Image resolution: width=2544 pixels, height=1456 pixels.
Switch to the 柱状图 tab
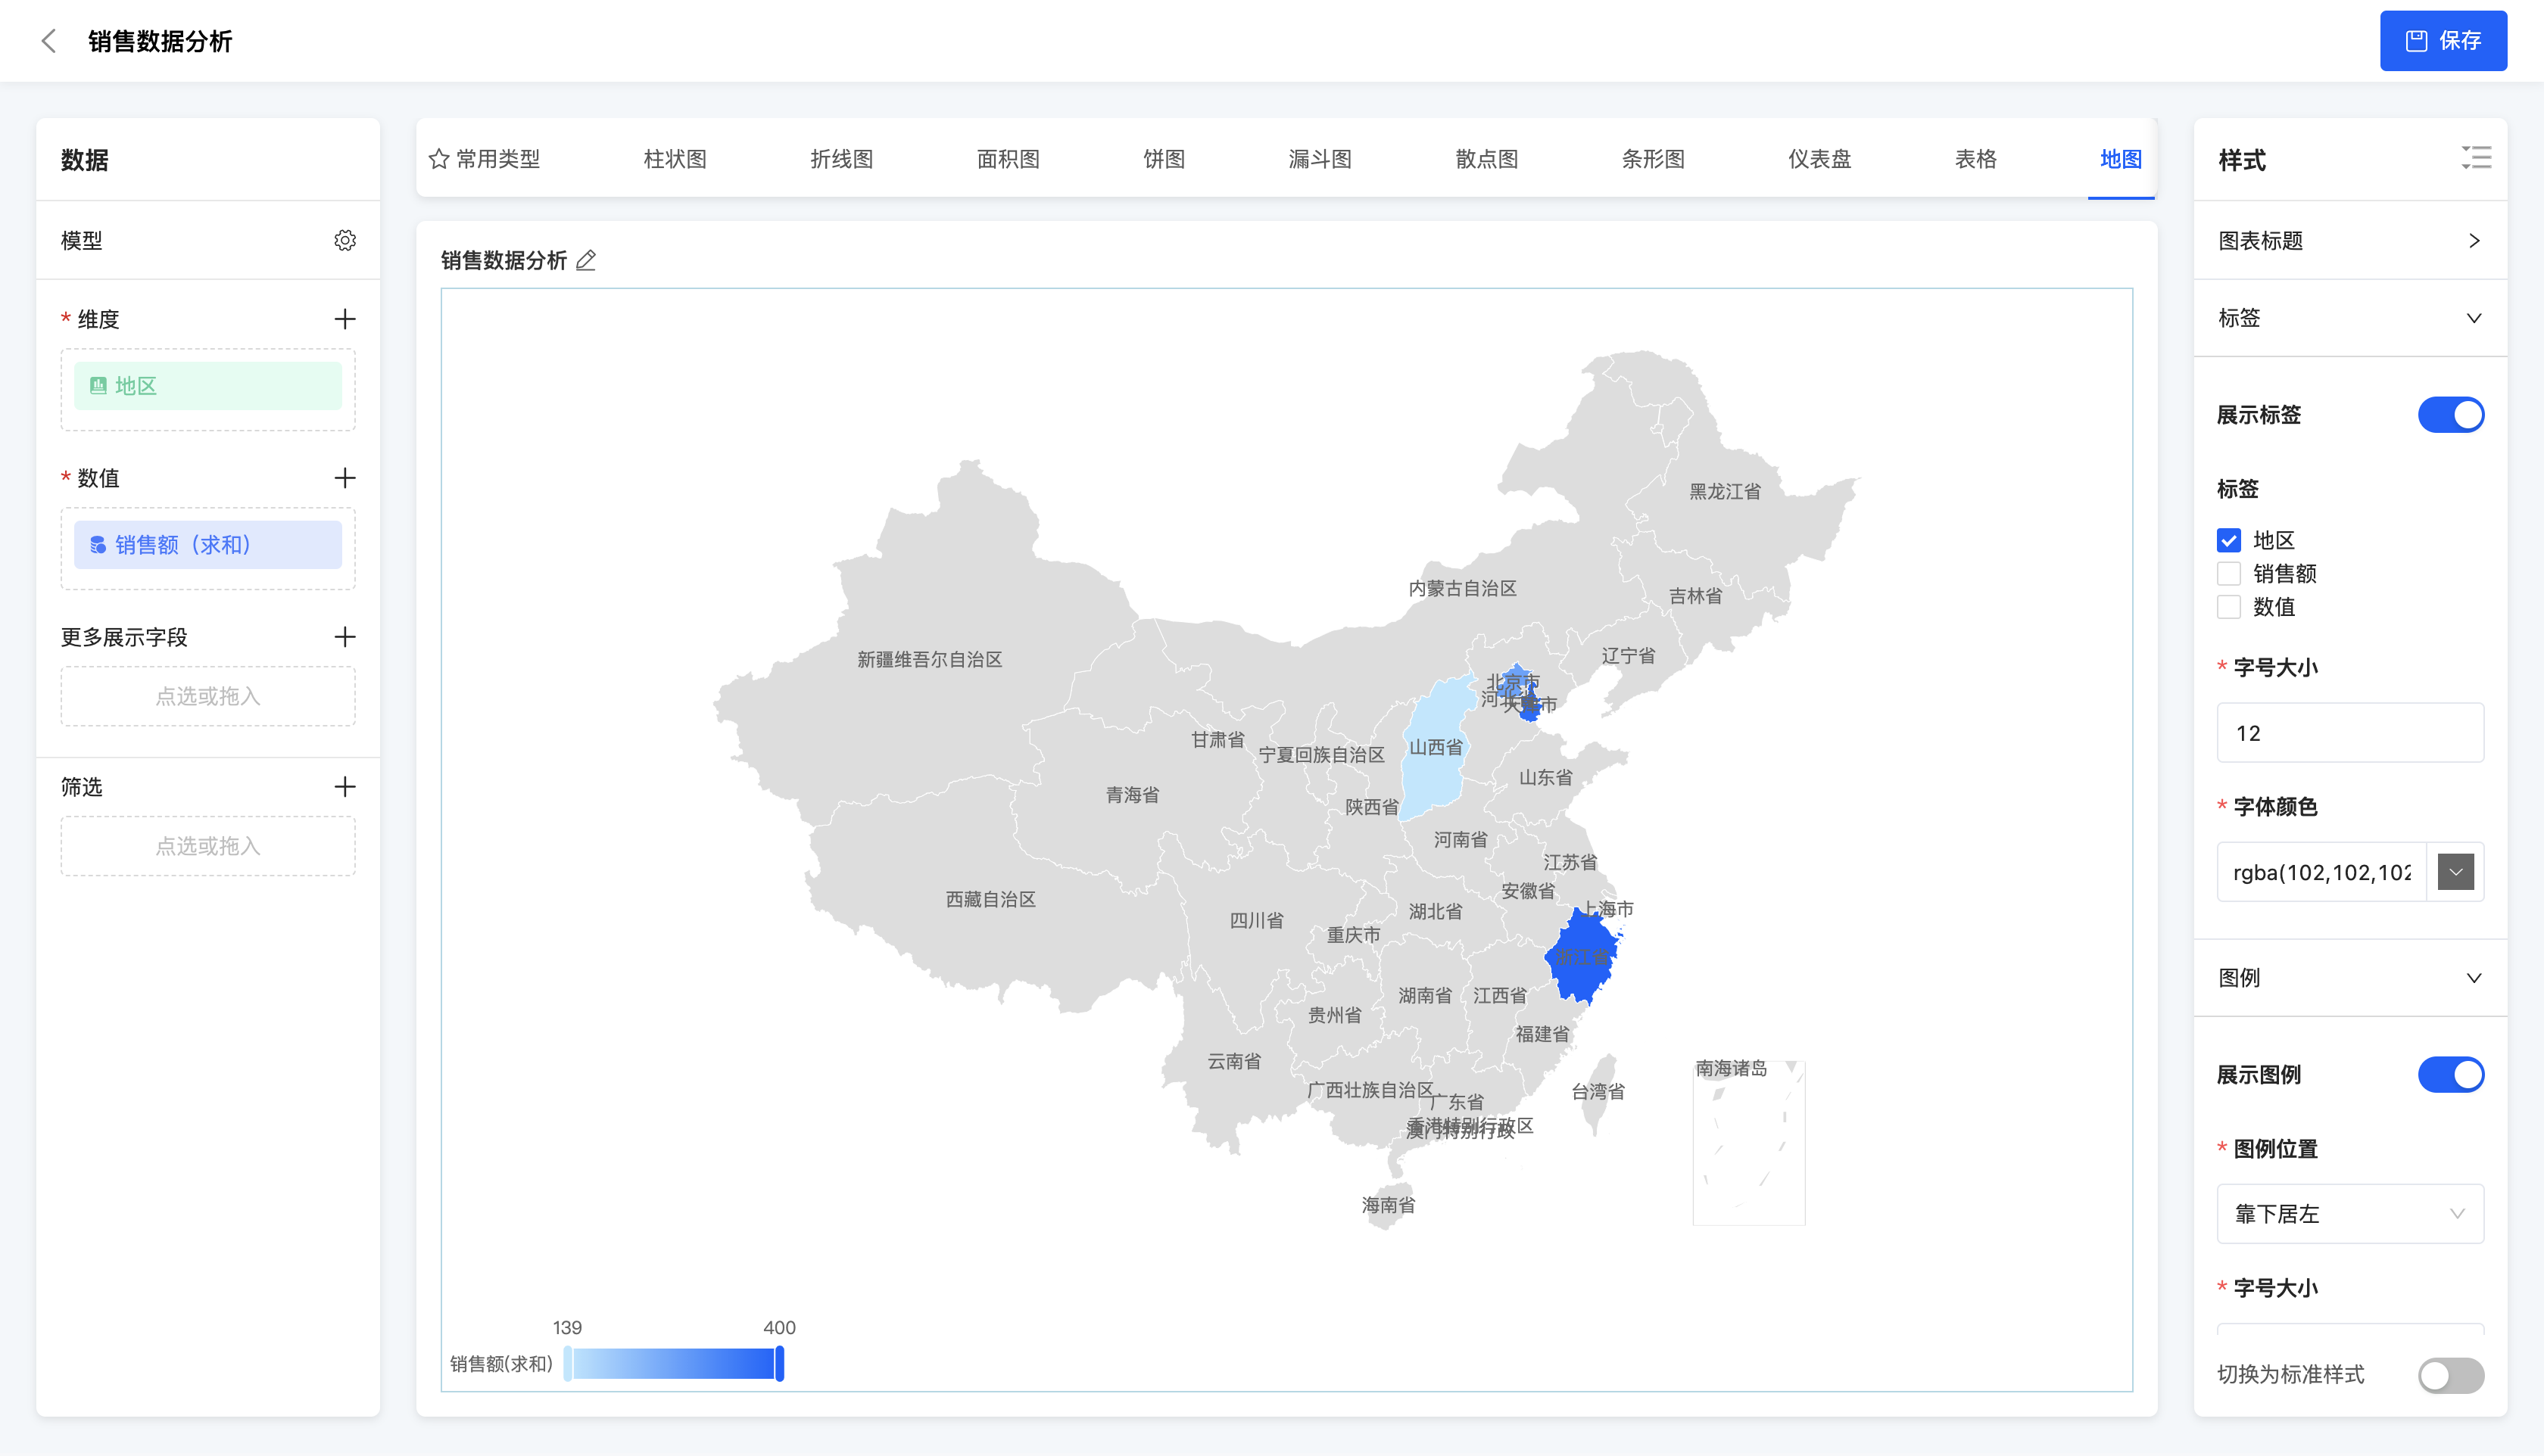(x=675, y=159)
